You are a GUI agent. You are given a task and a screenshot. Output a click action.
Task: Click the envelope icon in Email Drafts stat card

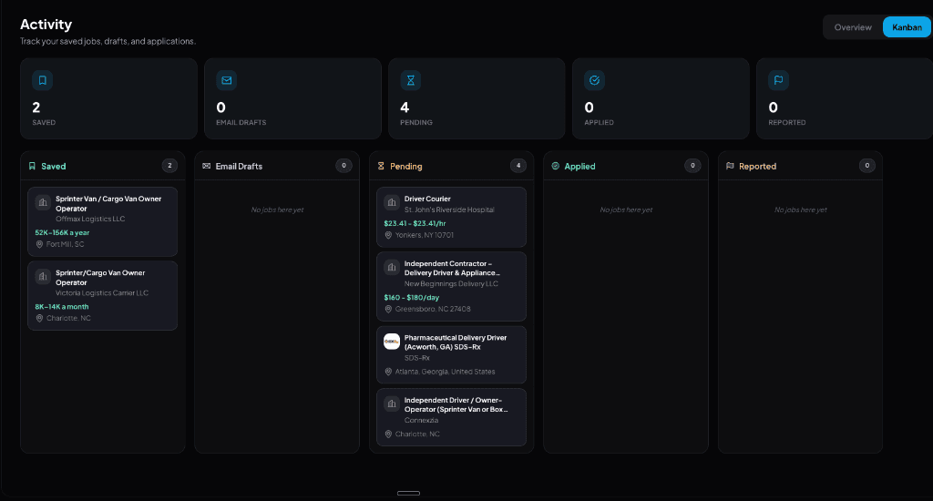tap(227, 80)
